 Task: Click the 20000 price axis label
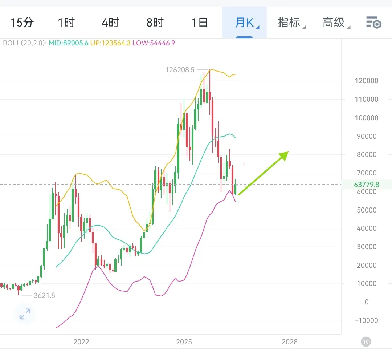coord(367,265)
